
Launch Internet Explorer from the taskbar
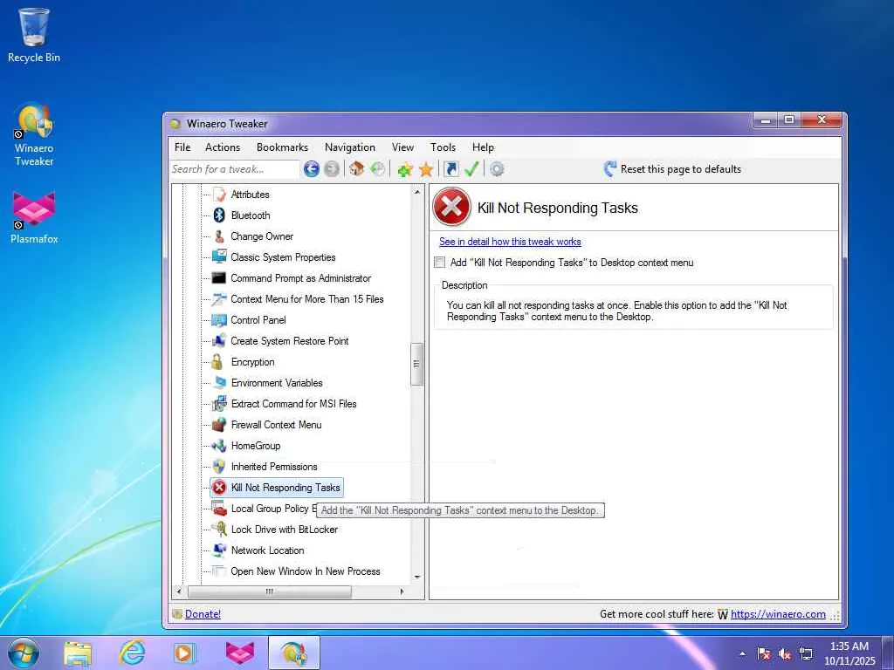132,653
